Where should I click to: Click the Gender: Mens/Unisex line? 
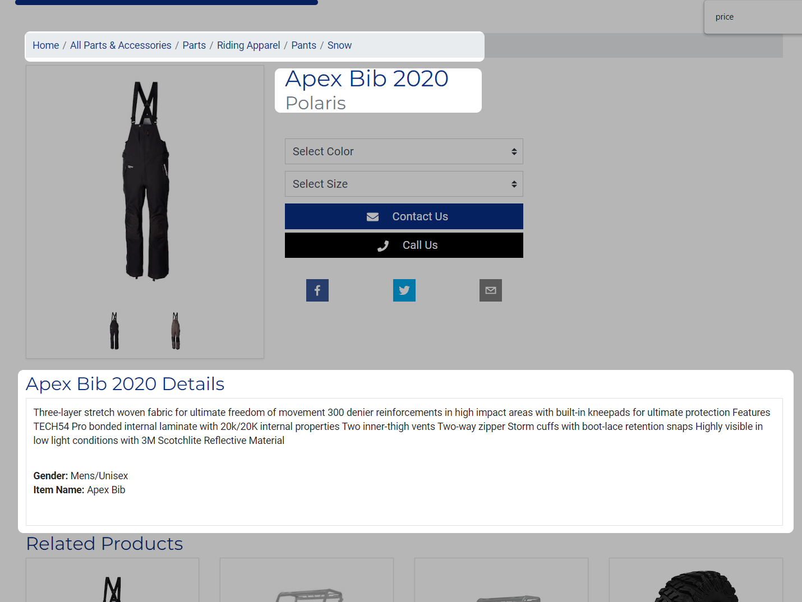[81, 476]
